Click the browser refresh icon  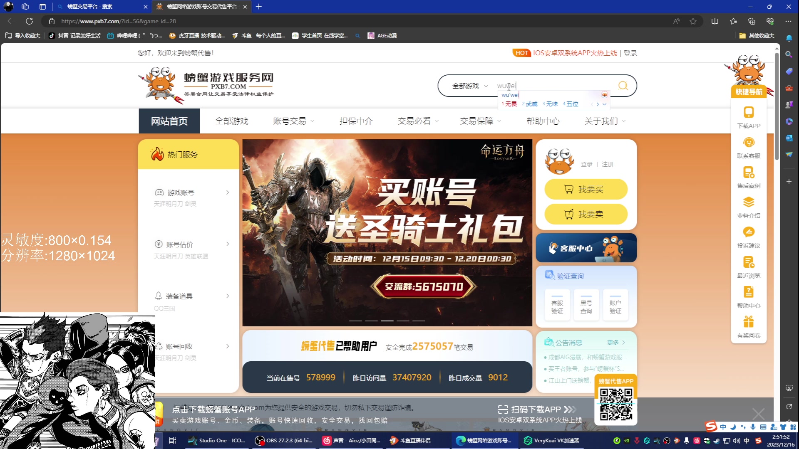pos(29,21)
